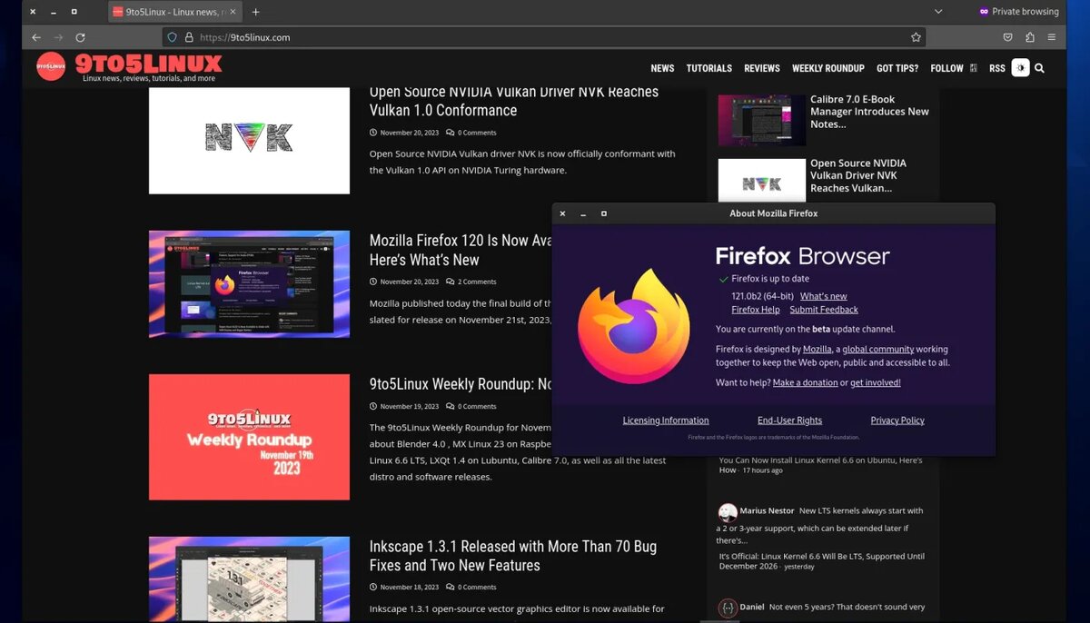Viewport: 1090px width, 623px height.
Task: Toggle the dark/light mode switch on site
Action: (1020, 68)
